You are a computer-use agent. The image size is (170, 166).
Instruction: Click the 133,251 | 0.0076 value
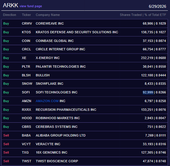tap(154, 110)
